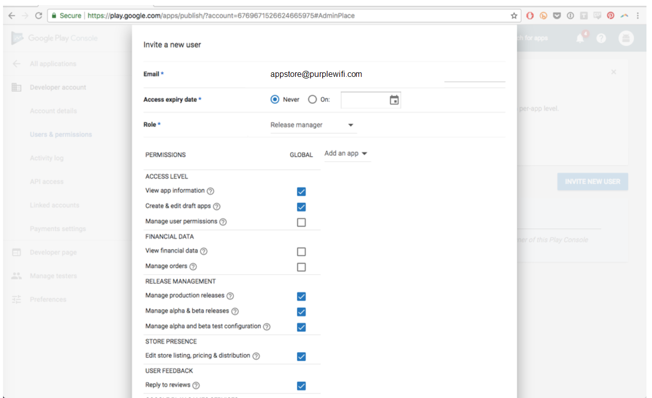652x398 pixels.
Task: Check the View financial data checkbox
Action: click(301, 252)
